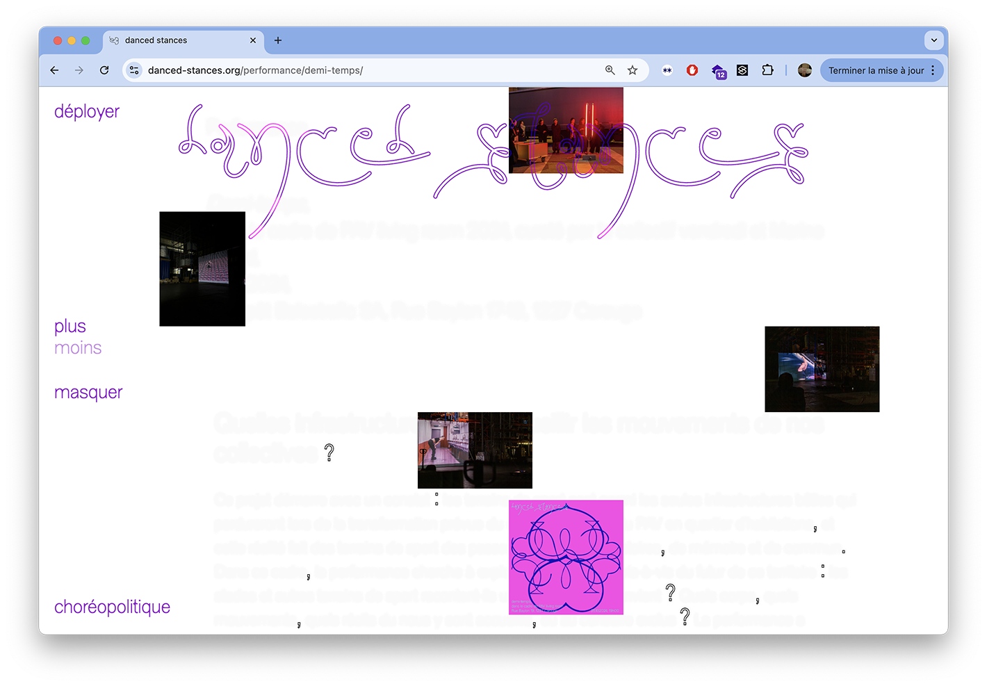Open the red shield extension icon
The image size is (987, 686).
pyautogui.click(x=692, y=70)
